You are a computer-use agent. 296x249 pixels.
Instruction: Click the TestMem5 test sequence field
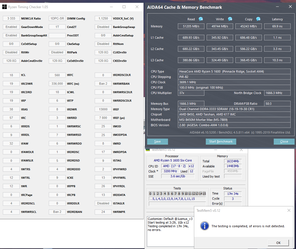tap(177, 199)
